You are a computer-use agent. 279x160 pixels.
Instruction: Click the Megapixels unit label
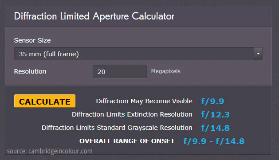(x=165, y=71)
